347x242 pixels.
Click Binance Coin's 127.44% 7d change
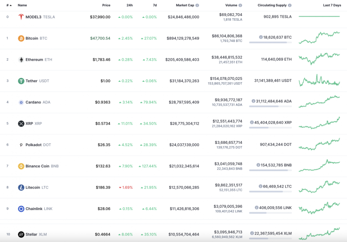148,166
